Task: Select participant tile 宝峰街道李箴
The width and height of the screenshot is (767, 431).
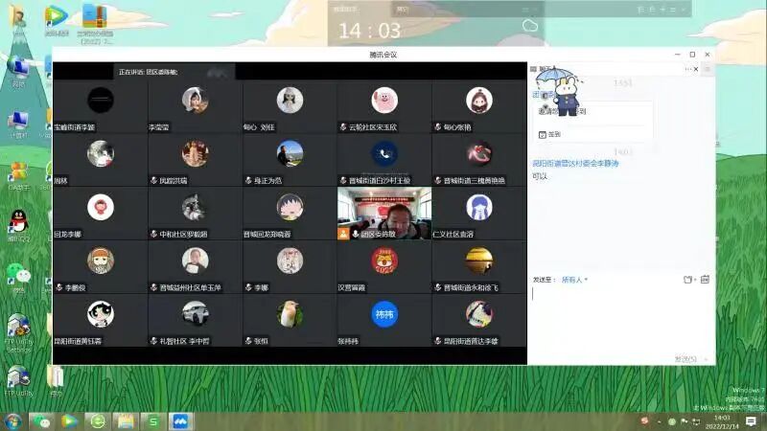Action: tap(101, 106)
